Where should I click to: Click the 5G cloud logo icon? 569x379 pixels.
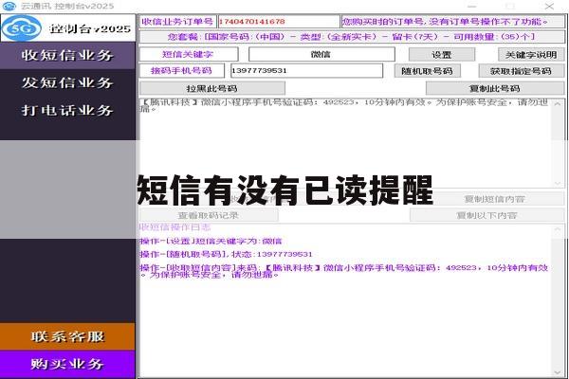coord(22,28)
